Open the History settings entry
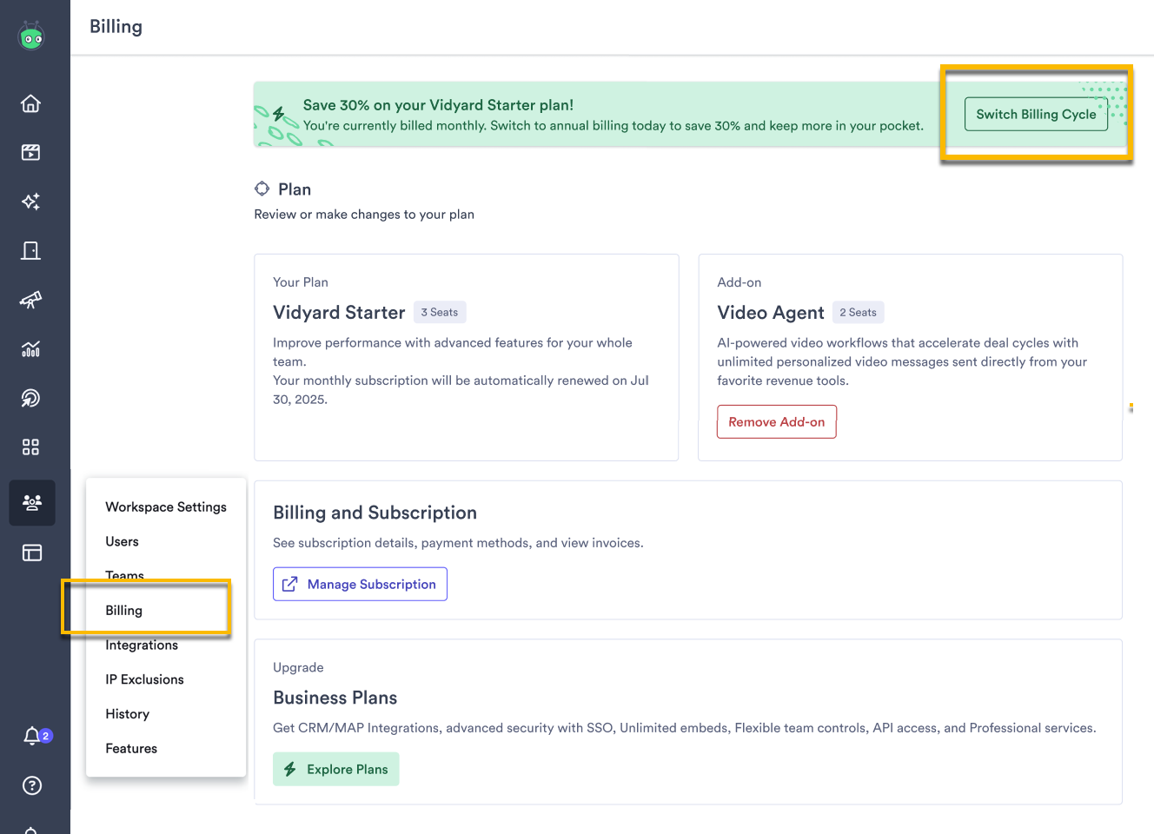This screenshot has height=834, width=1154. (x=127, y=713)
